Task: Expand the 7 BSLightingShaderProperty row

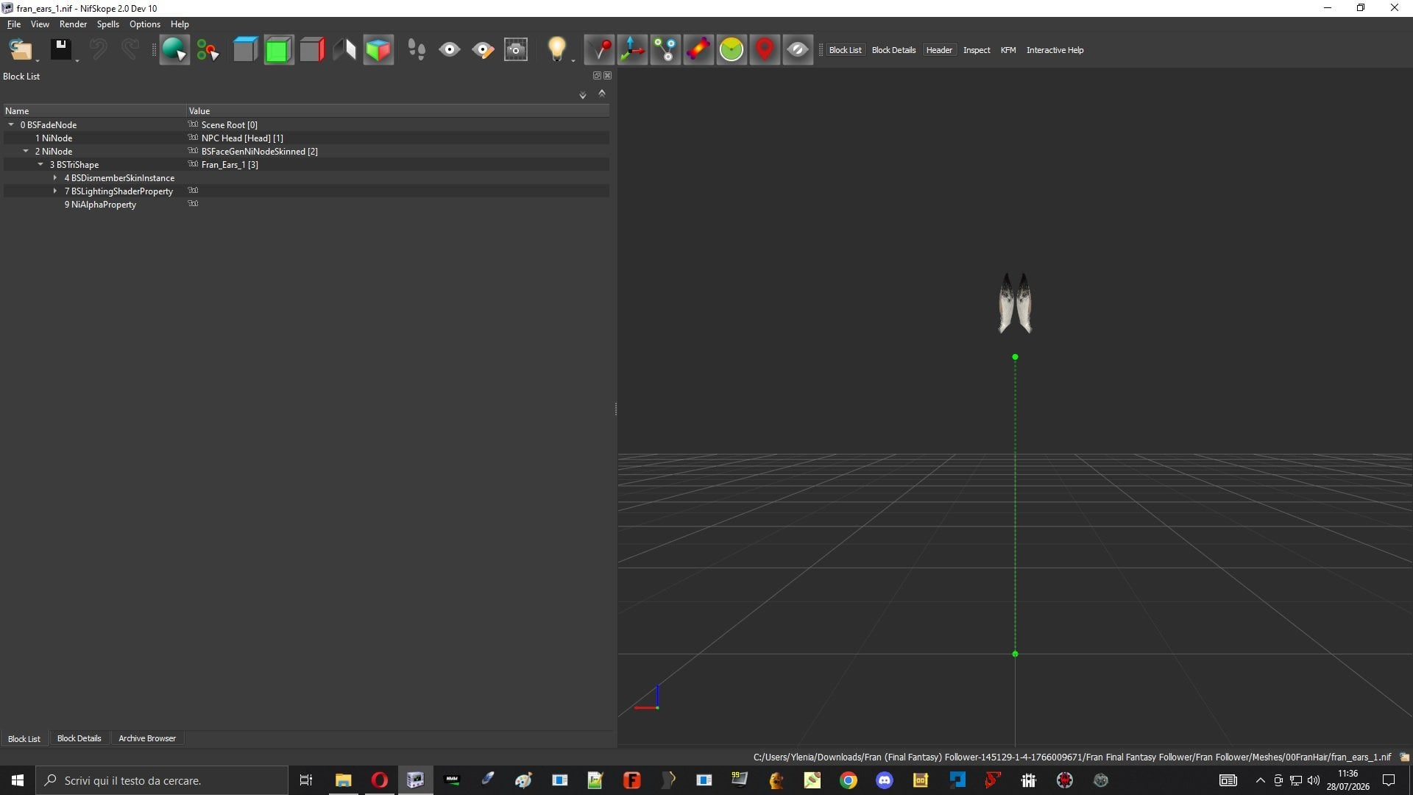Action: [x=55, y=191]
